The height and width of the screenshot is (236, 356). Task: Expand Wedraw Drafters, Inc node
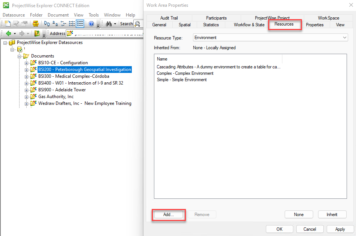[26, 104]
